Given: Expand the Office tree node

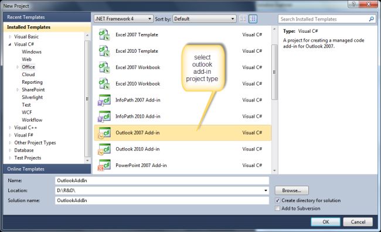Looking at the screenshot, I should 18,67.
